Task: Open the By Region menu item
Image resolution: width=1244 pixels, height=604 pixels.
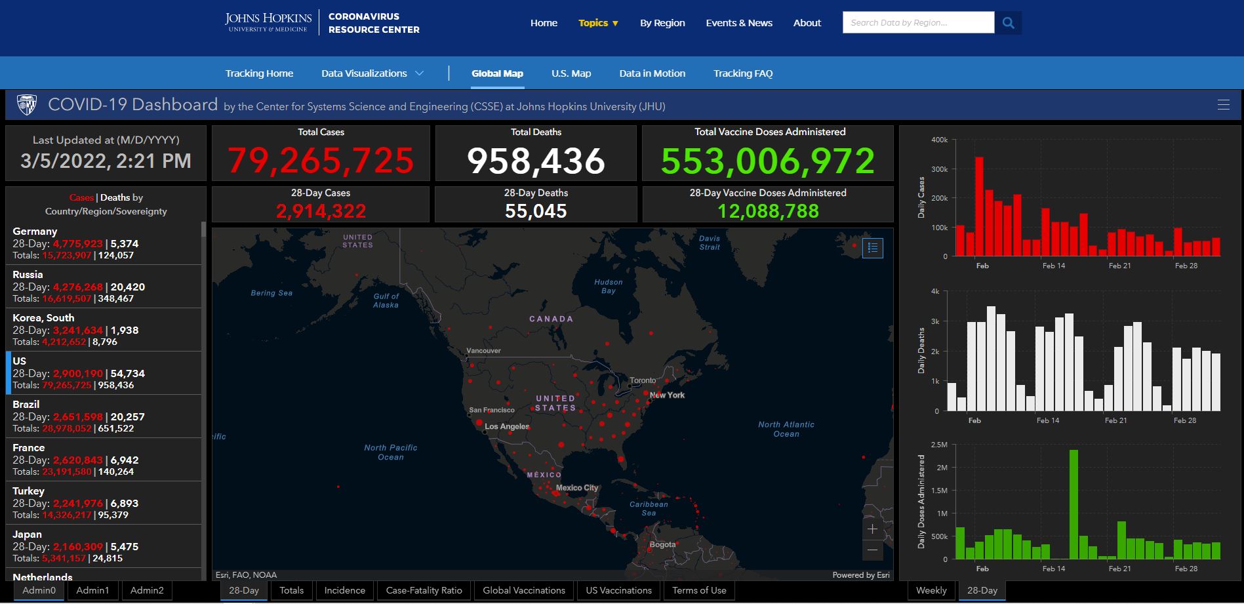Action: [x=662, y=23]
